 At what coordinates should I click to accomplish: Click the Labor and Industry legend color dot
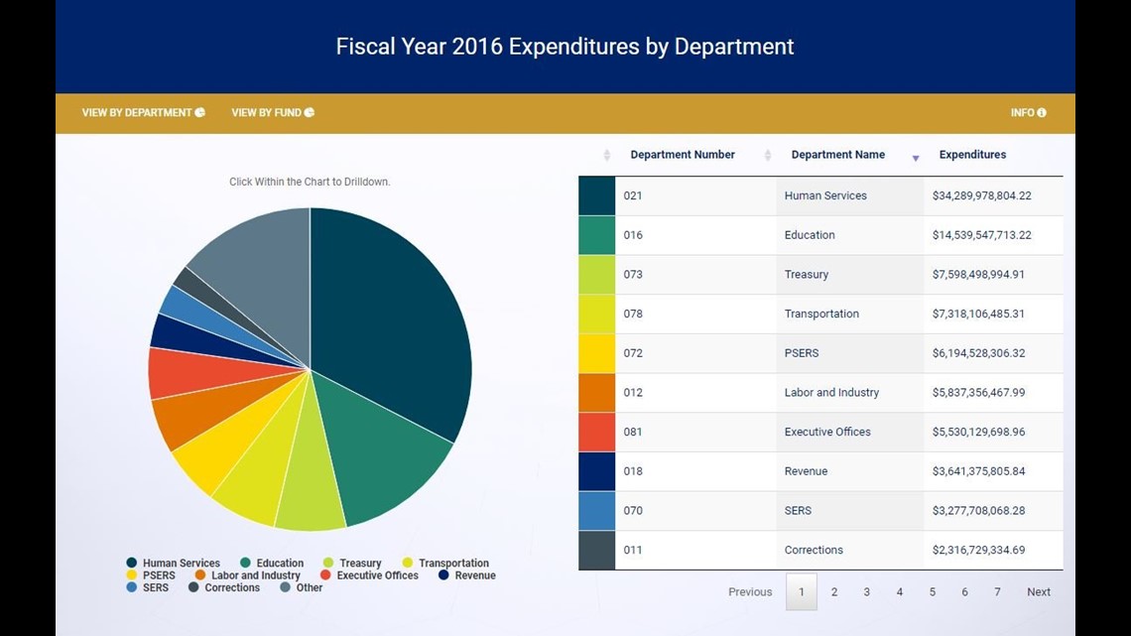click(x=200, y=575)
